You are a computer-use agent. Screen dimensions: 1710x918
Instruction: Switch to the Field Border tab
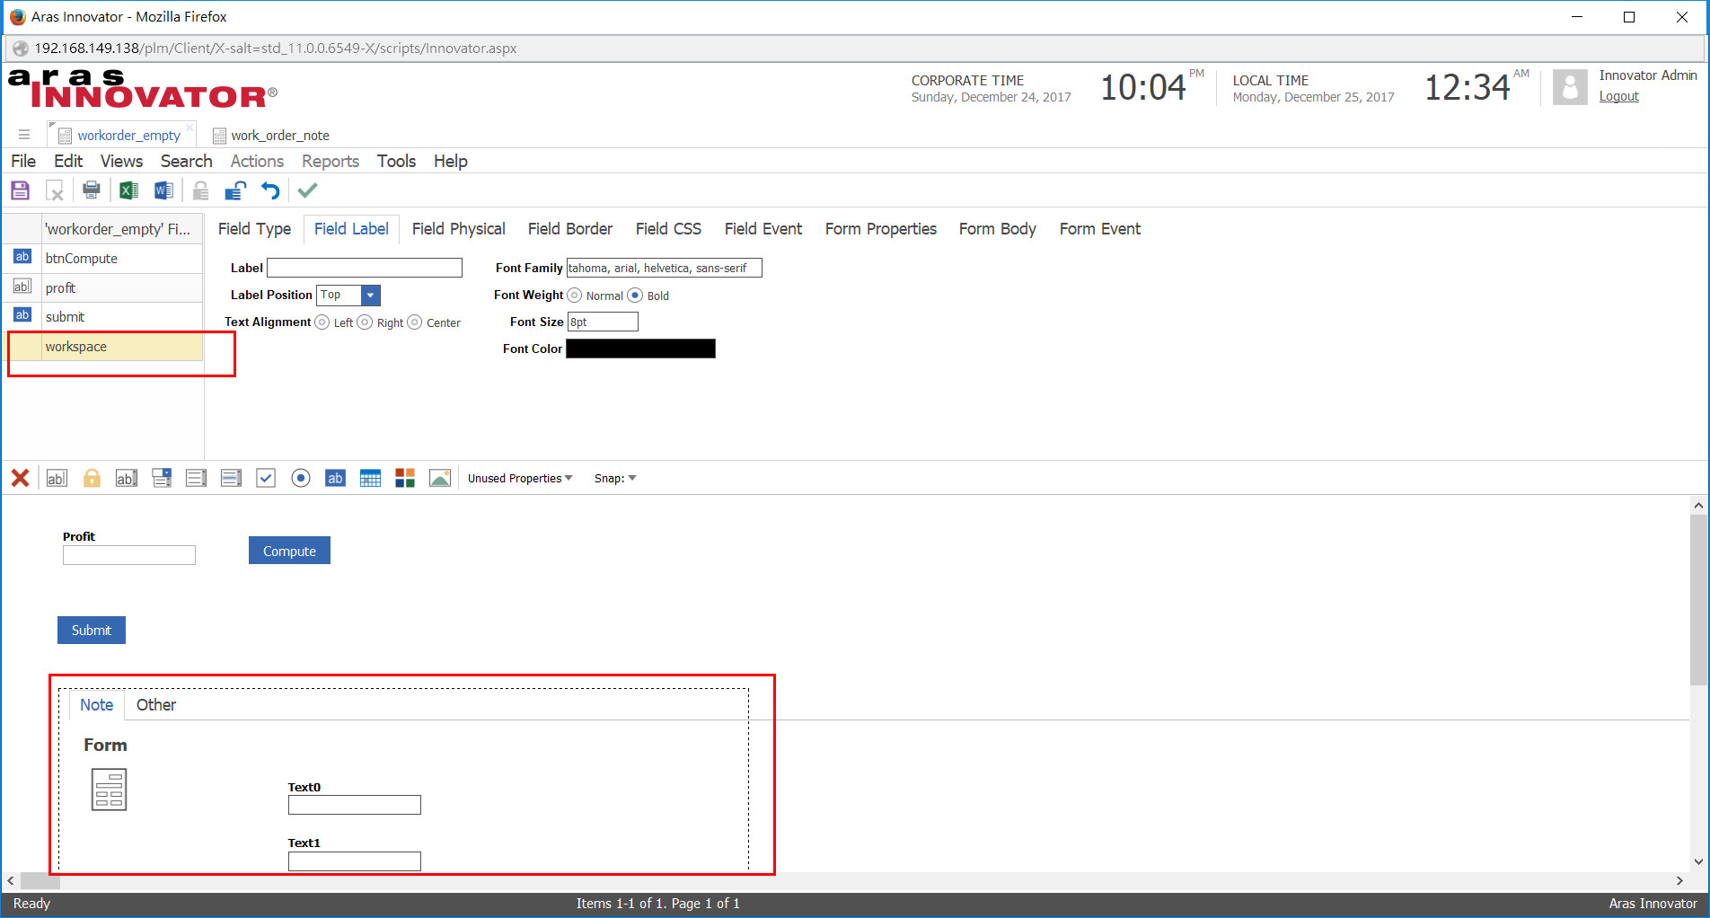[x=570, y=229]
